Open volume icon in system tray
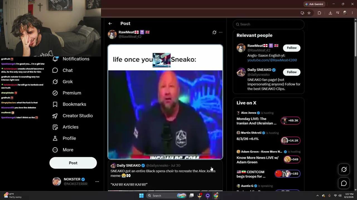The width and height of the screenshot is (357, 200). pyautogui.click(x=340, y=196)
